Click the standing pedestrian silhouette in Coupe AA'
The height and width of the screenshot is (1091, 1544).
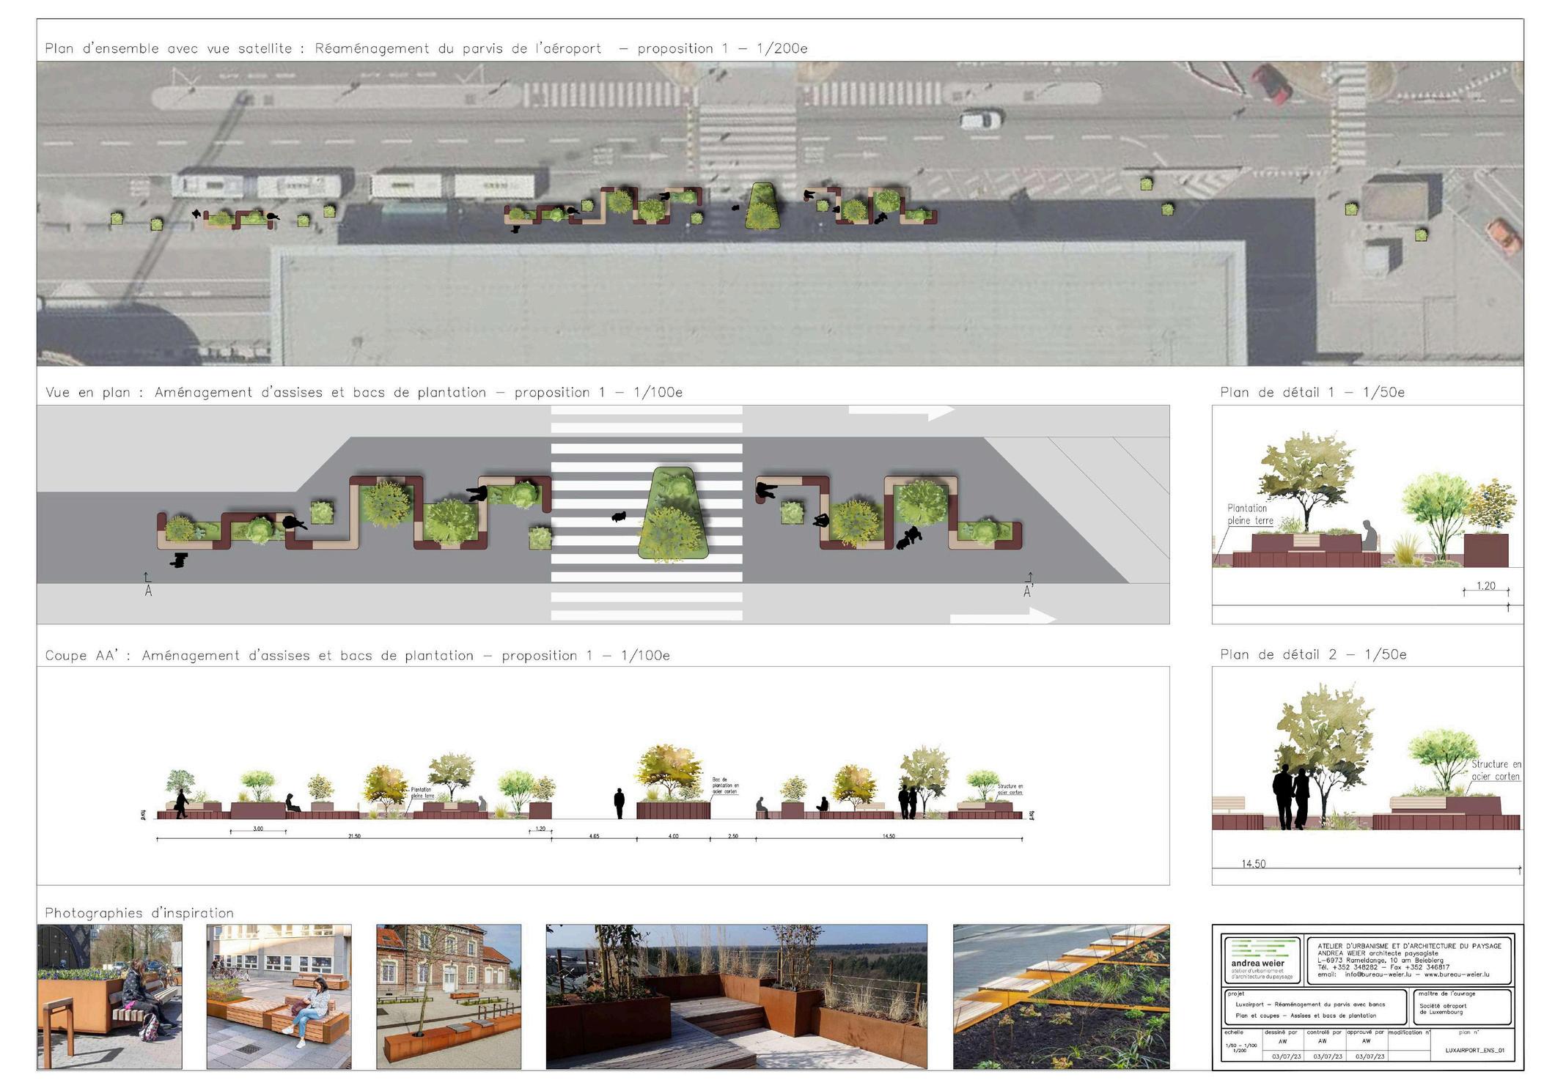[x=619, y=803]
